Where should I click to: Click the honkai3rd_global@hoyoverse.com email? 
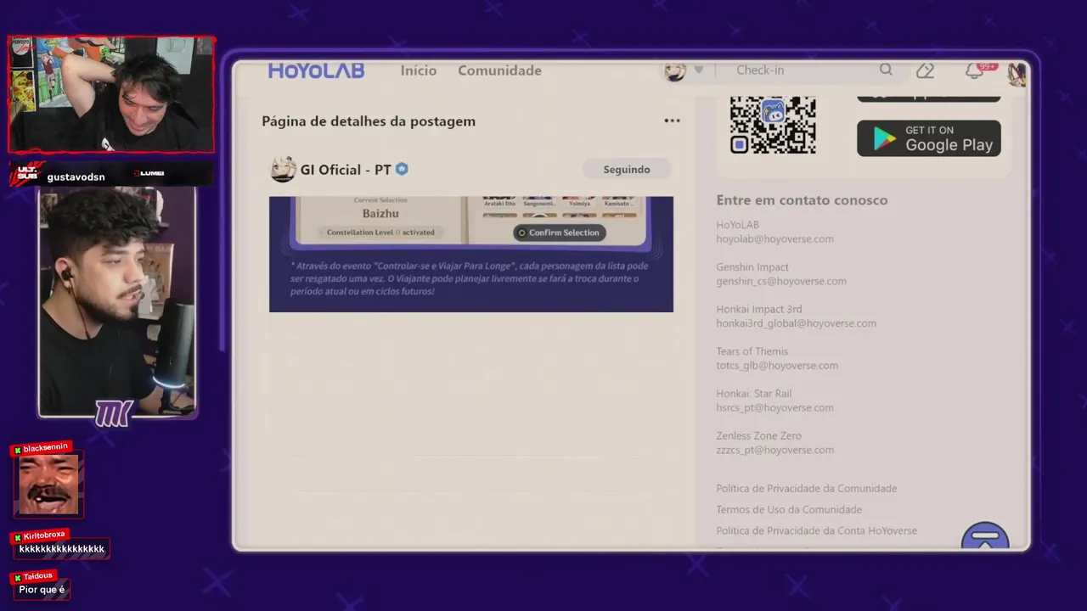(796, 323)
